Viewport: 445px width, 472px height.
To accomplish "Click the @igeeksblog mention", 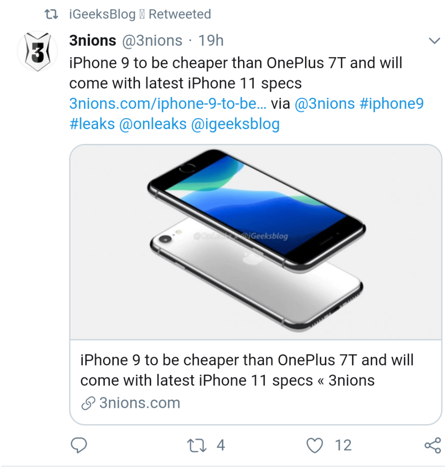I will click(235, 124).
